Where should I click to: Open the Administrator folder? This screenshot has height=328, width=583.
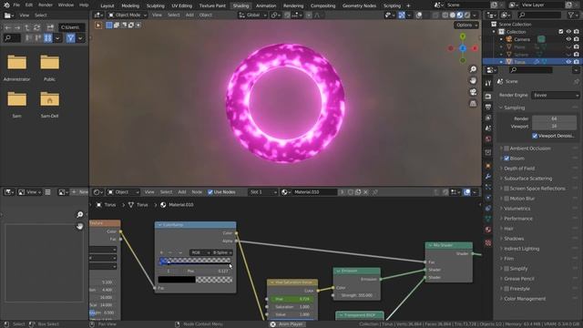point(16,67)
